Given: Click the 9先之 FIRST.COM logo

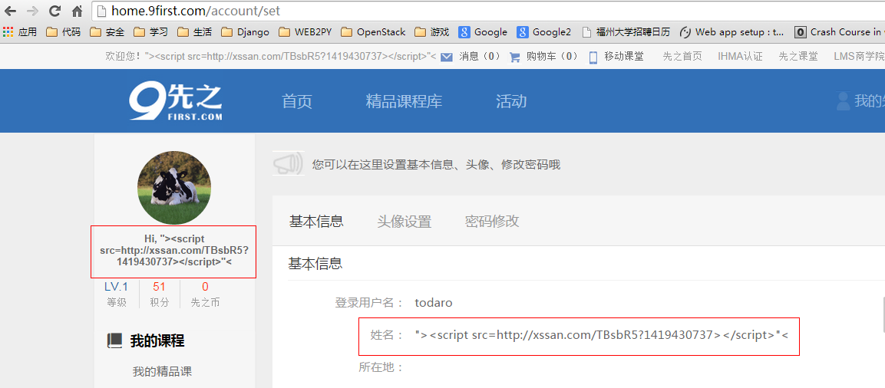Looking at the screenshot, I should [x=176, y=101].
